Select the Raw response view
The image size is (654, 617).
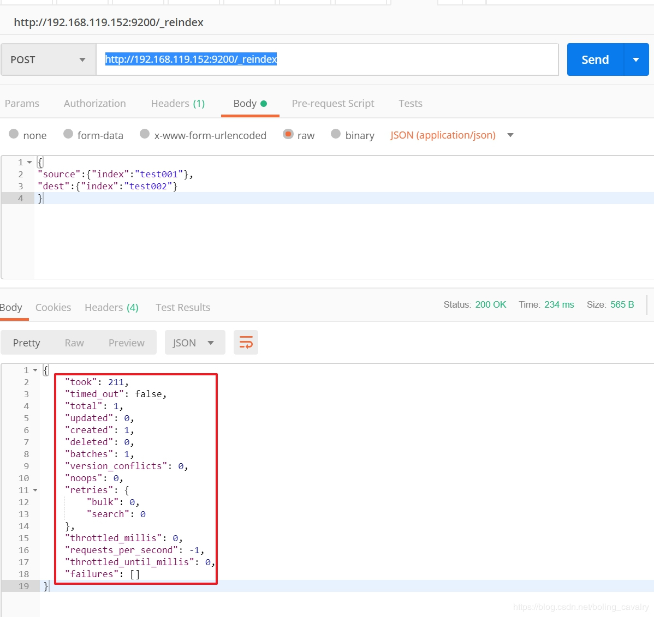click(74, 343)
